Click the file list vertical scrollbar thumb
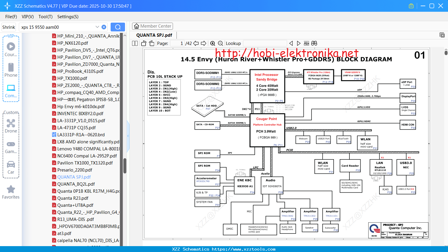The image size is (448, 252). click(x=125, y=166)
